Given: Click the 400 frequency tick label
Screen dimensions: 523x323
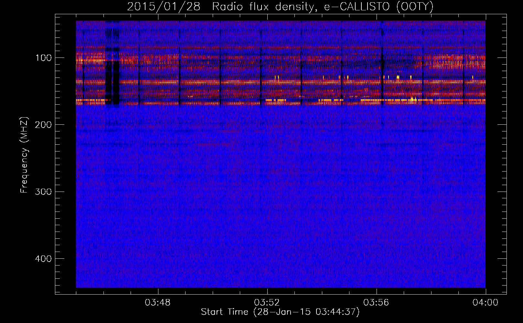Looking at the screenshot, I should point(43,259).
